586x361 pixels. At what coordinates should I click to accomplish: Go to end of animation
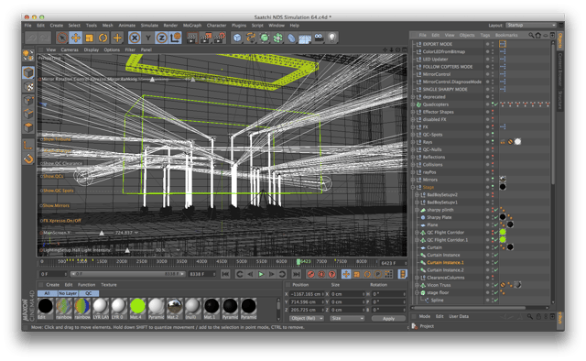[x=297, y=274]
